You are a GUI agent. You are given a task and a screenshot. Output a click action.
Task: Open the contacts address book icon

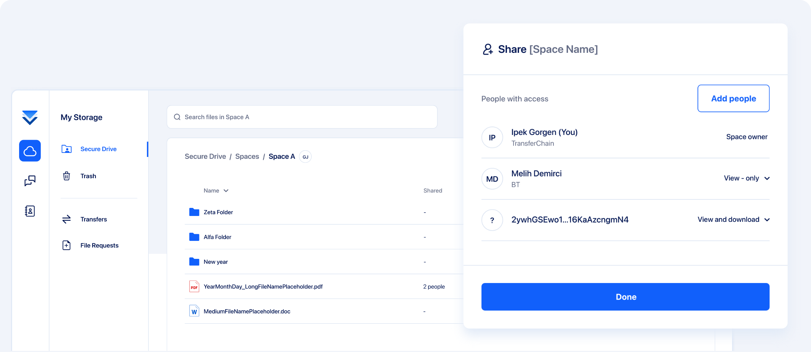(30, 211)
